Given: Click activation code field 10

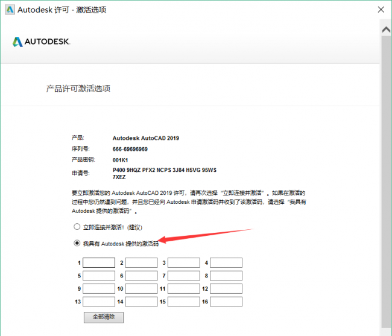Looking at the screenshot, I should [x=141, y=288].
